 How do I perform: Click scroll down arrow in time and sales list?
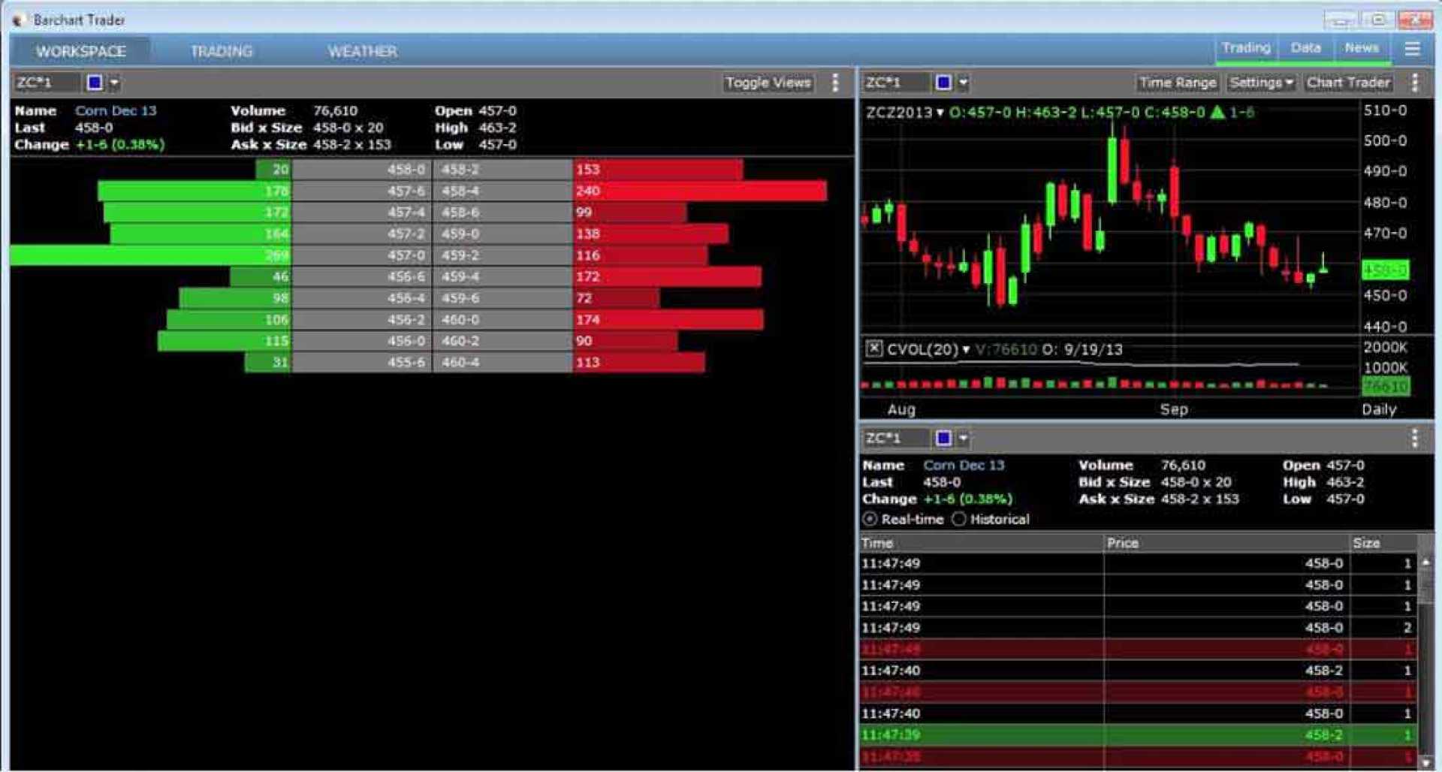click(x=1425, y=763)
